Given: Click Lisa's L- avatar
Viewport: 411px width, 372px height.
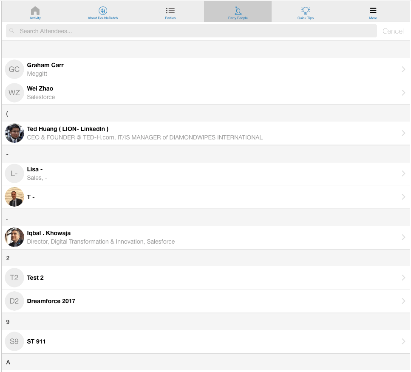Looking at the screenshot, I should point(14,173).
